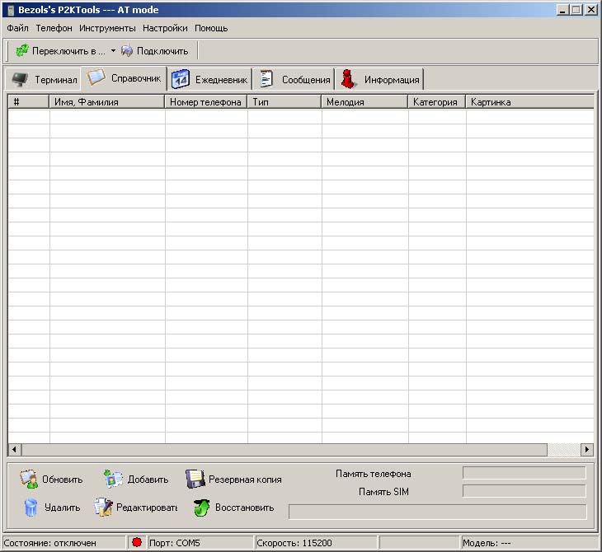This screenshot has height=552, width=602.
Task: Click the green Переключить в switch icon
Action: coord(22,50)
